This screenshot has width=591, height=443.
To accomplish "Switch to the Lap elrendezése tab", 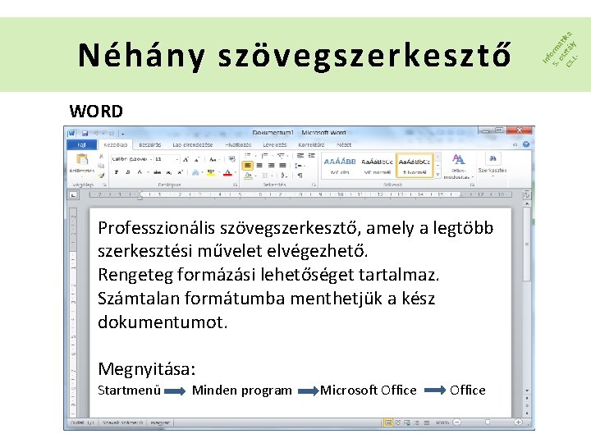I will tap(193, 144).
